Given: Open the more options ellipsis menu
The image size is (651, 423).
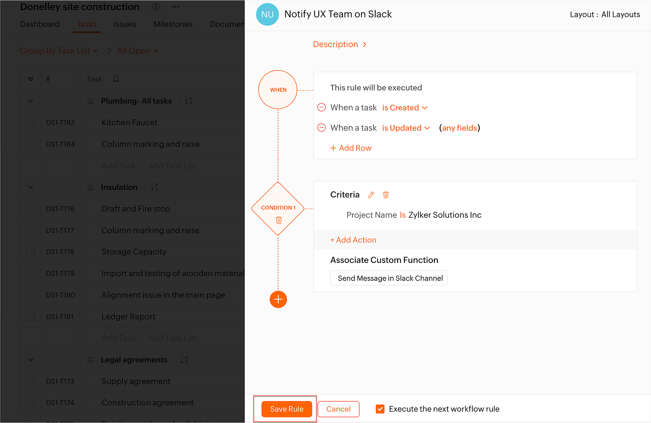Looking at the screenshot, I should point(175,7).
